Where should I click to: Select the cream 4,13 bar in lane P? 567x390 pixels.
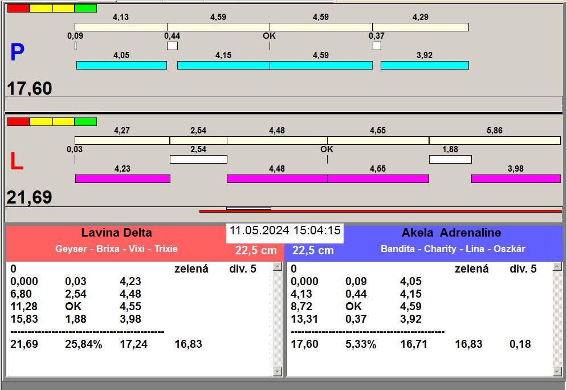click(x=121, y=27)
